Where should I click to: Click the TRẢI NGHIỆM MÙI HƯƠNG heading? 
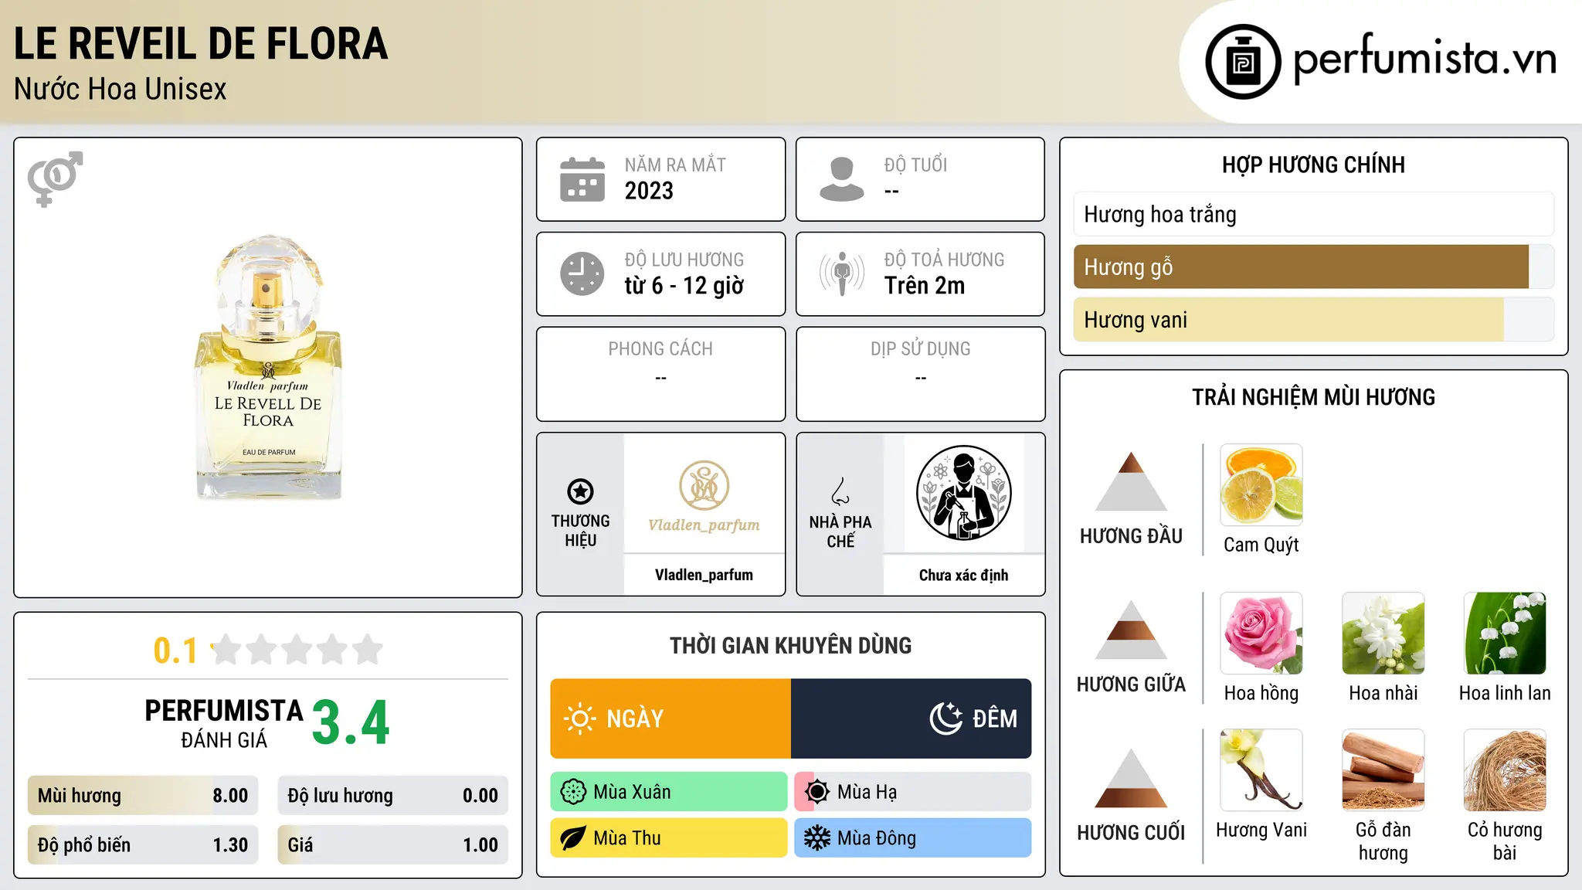(x=1314, y=397)
